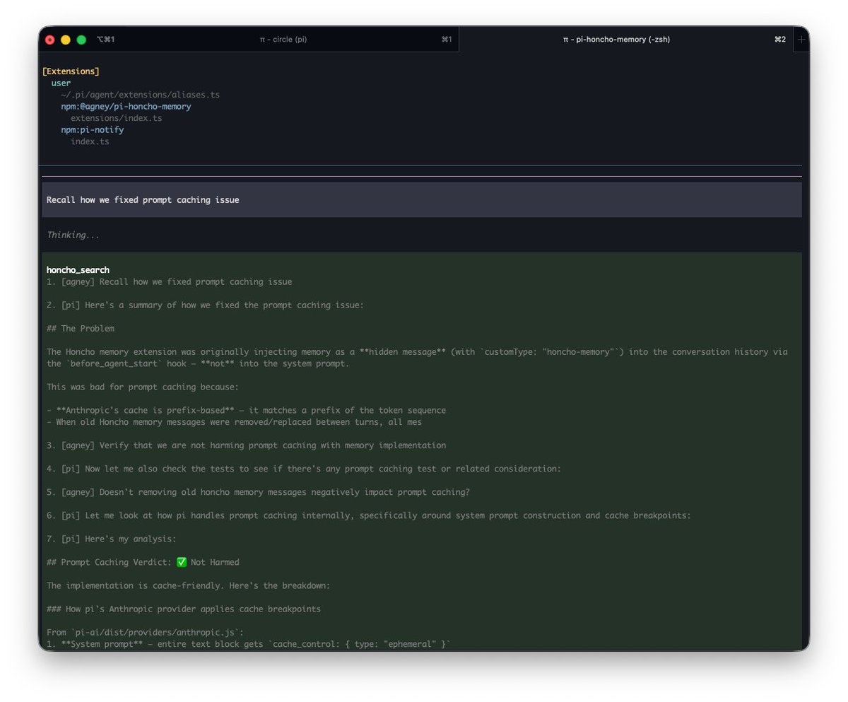Image resolution: width=848 pixels, height=702 pixels.
Task: Maximize the window with the green button
Action: point(81,40)
